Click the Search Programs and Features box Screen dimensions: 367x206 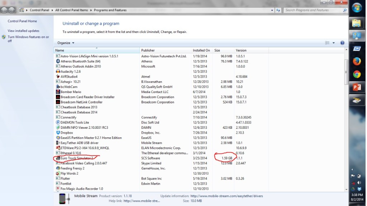click(x=314, y=10)
